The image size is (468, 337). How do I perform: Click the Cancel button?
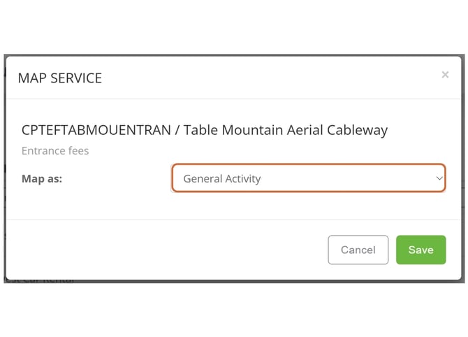click(x=358, y=250)
